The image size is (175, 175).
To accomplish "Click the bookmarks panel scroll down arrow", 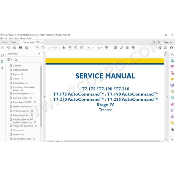I will (x=41, y=141).
